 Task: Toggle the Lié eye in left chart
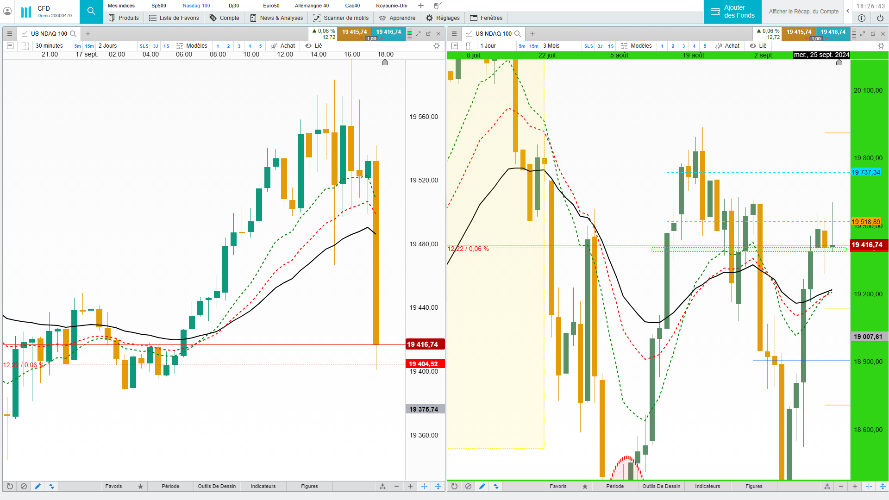308,46
